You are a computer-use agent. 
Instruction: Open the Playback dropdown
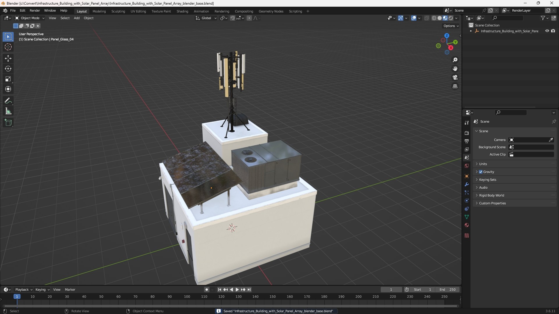[24, 290]
